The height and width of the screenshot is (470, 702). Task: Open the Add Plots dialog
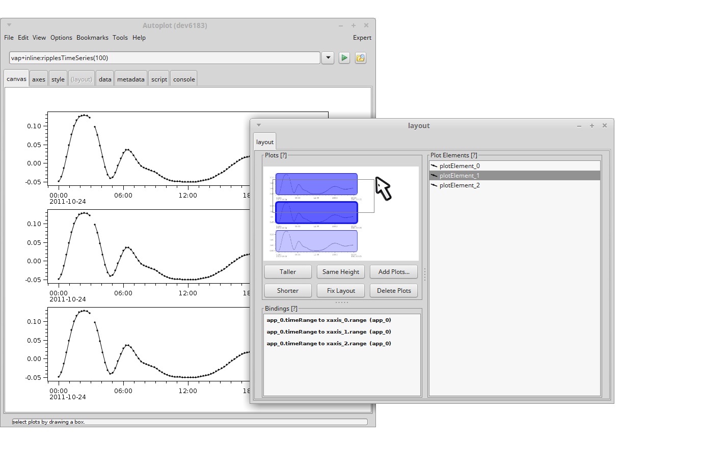tap(394, 272)
